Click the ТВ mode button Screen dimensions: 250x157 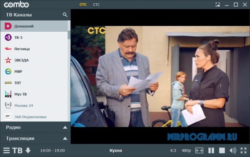17,150
